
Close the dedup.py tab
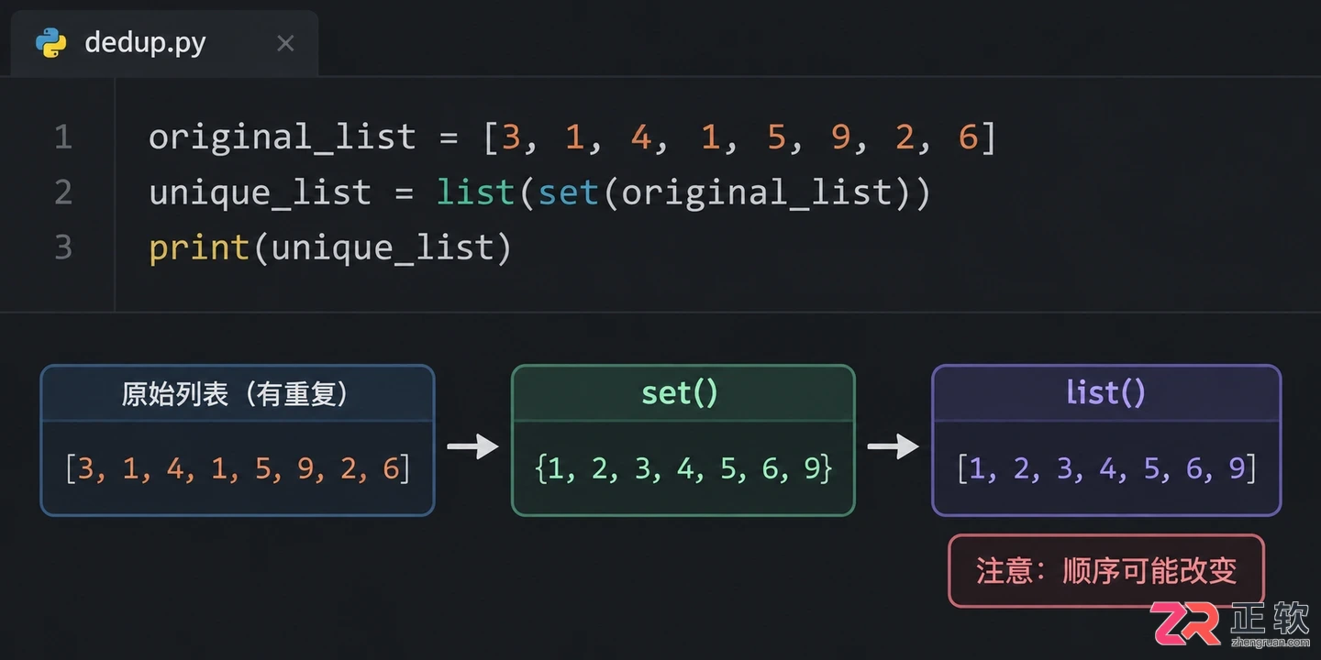tap(285, 43)
